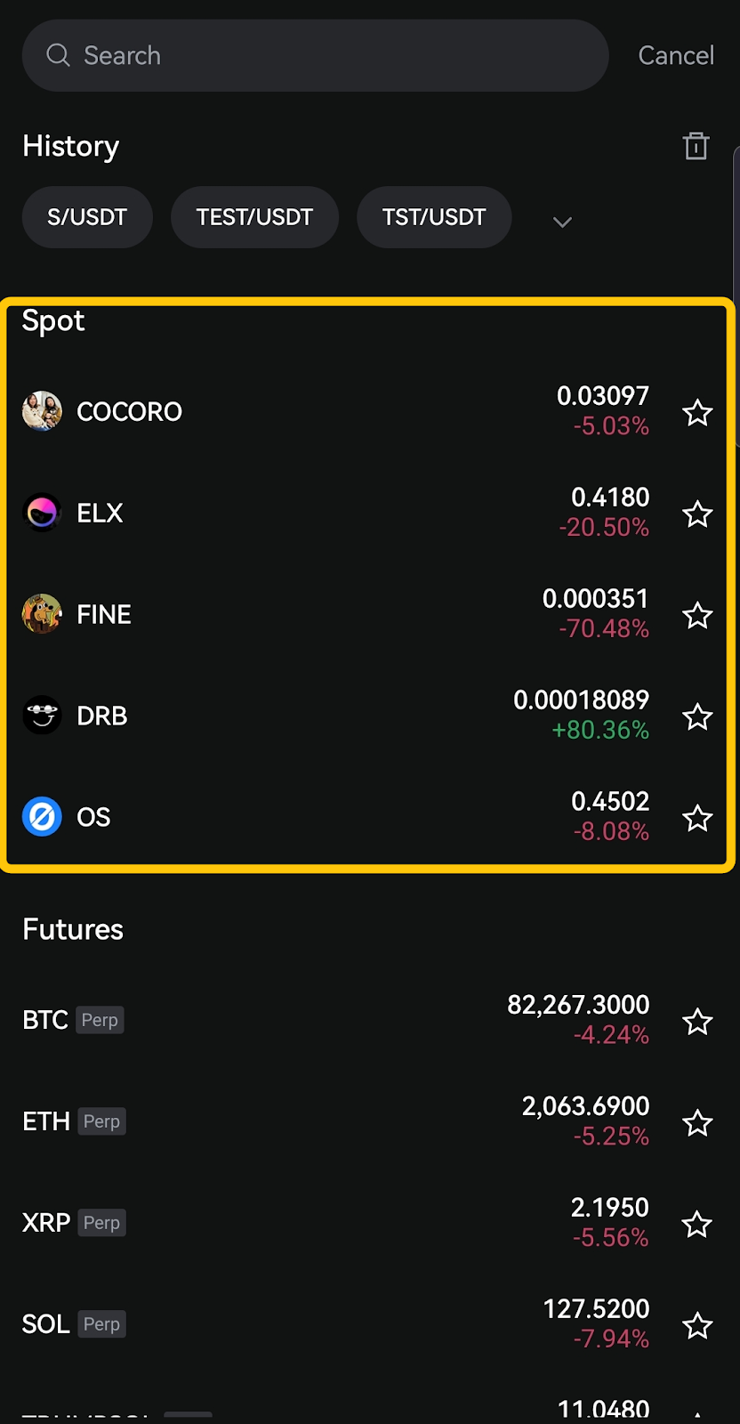
Task: Add ETH Perp to favorites
Action: 697,1122
